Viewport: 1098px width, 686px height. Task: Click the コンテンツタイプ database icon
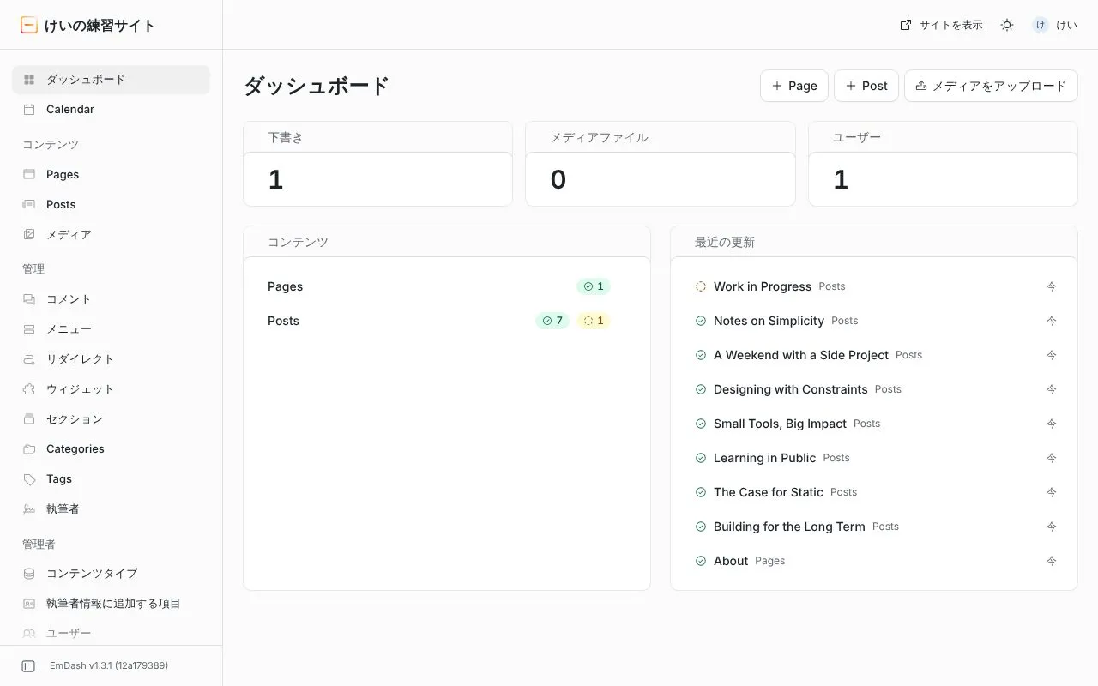(29, 574)
